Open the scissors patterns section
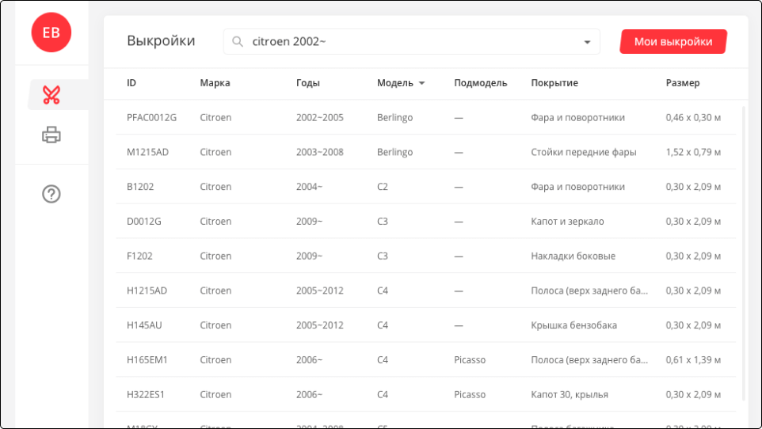This screenshot has height=429, width=762. pos(51,95)
